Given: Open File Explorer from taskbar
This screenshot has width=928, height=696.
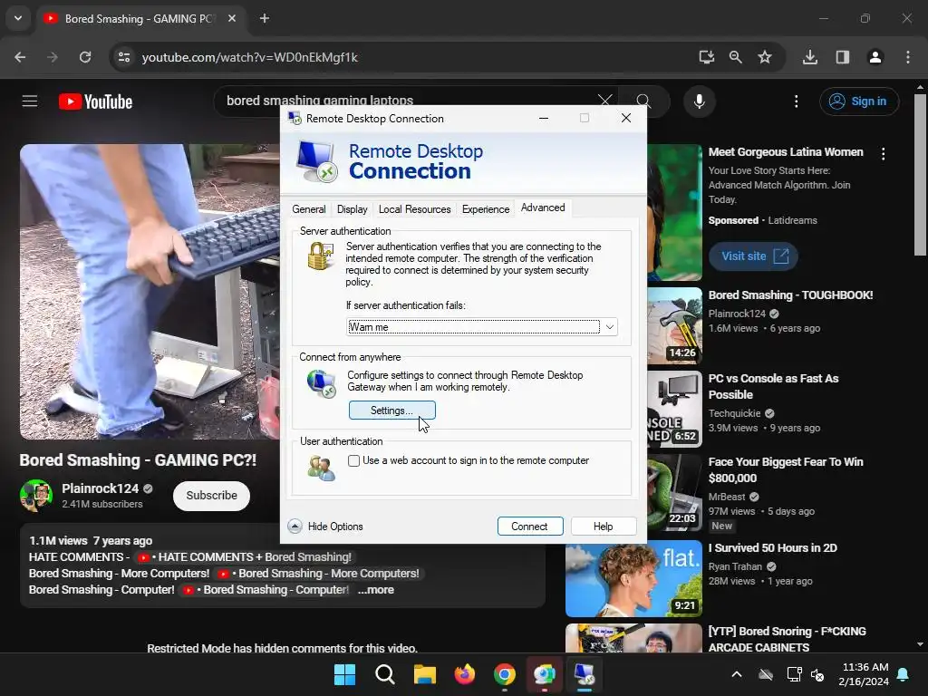Looking at the screenshot, I should pos(424,674).
